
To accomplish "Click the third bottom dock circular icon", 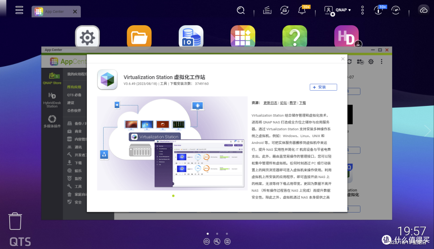I will [x=227, y=241].
